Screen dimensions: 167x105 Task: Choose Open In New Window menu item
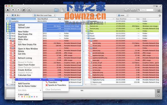click(x=29, y=49)
